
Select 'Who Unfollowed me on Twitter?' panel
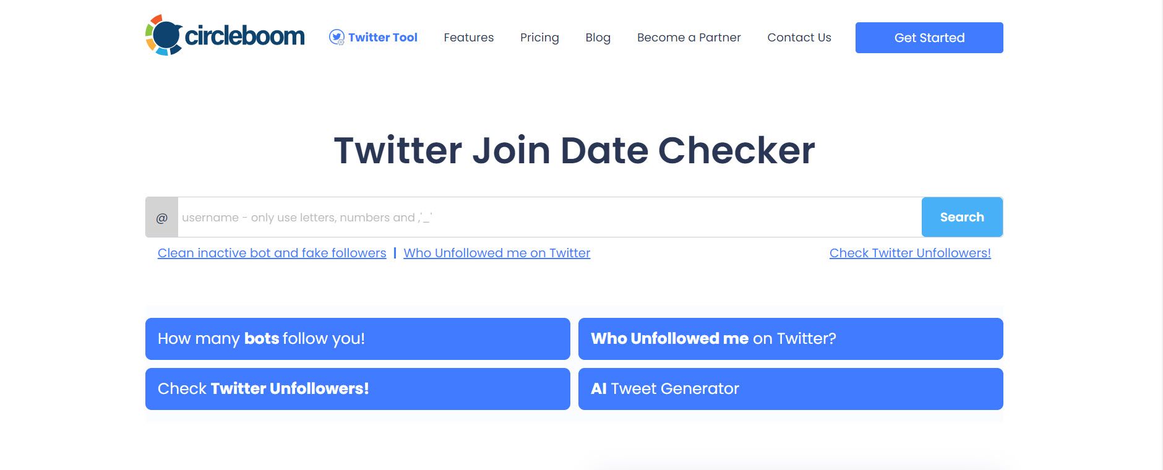790,339
